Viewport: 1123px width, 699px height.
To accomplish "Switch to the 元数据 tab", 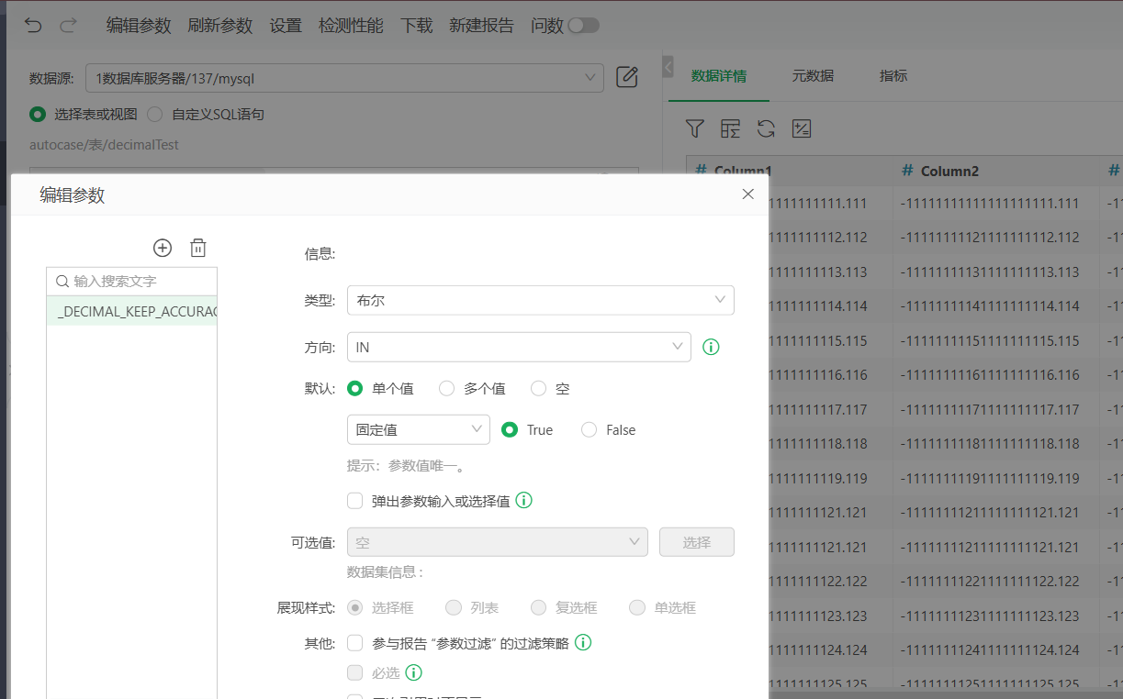I will pos(813,76).
